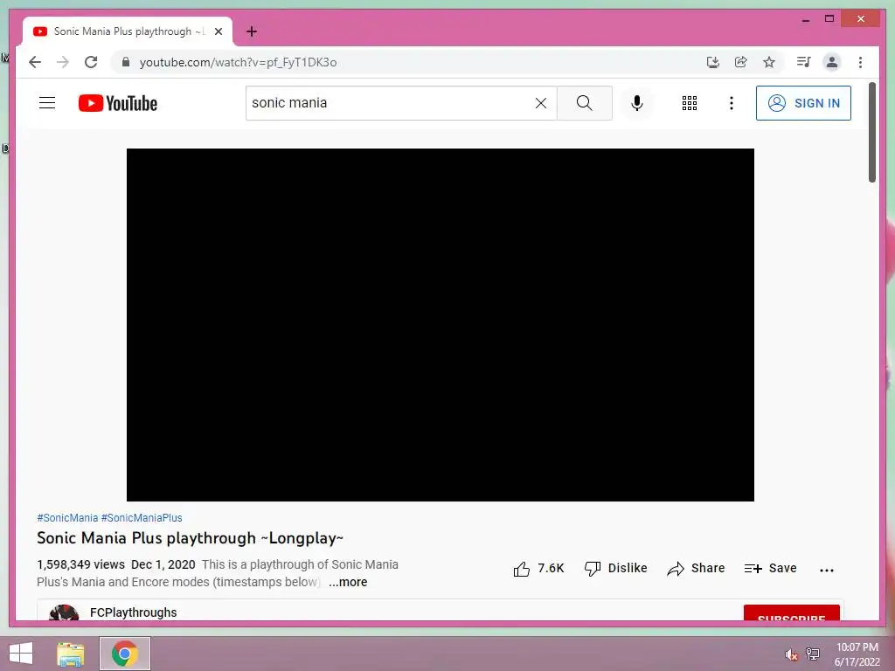The width and height of the screenshot is (895, 671).
Task: Open the YouTube apps grid
Action: (690, 103)
